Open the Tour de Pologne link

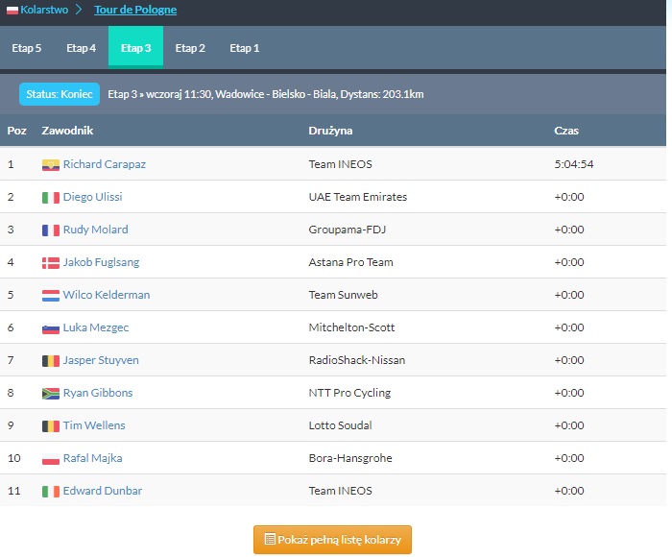coord(135,10)
